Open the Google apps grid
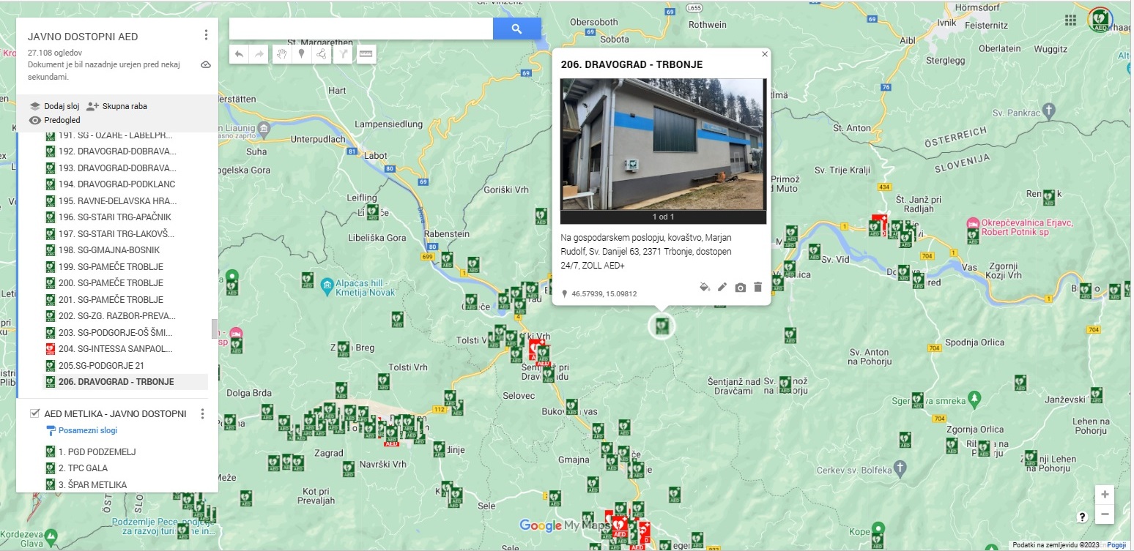 1070,20
